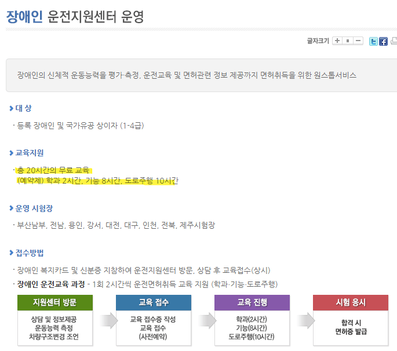Click the 부산남부, 전남, 용인 test site list

(x=116, y=225)
